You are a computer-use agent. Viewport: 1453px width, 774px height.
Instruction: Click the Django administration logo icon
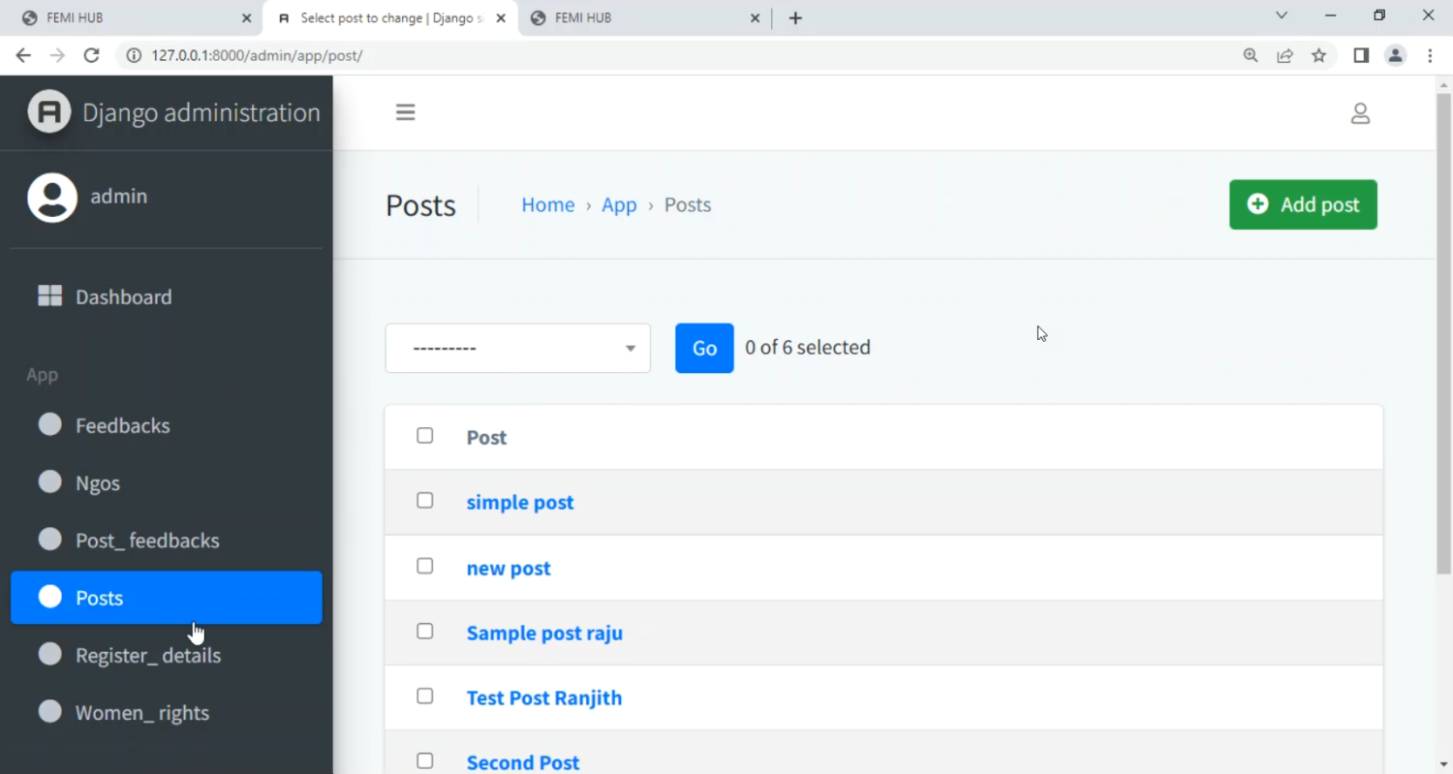tap(49, 112)
